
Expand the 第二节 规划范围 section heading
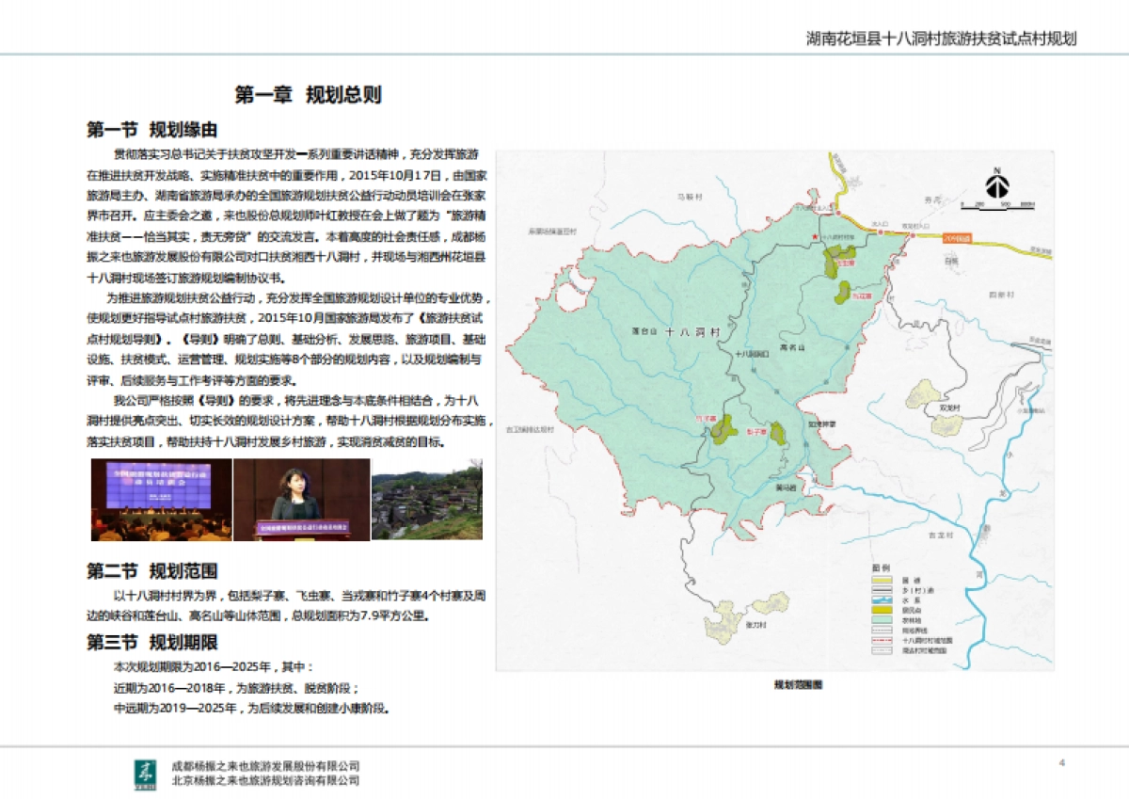pos(154,568)
